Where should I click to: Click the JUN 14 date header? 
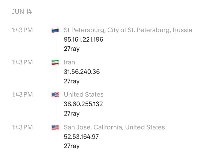pos(22,12)
